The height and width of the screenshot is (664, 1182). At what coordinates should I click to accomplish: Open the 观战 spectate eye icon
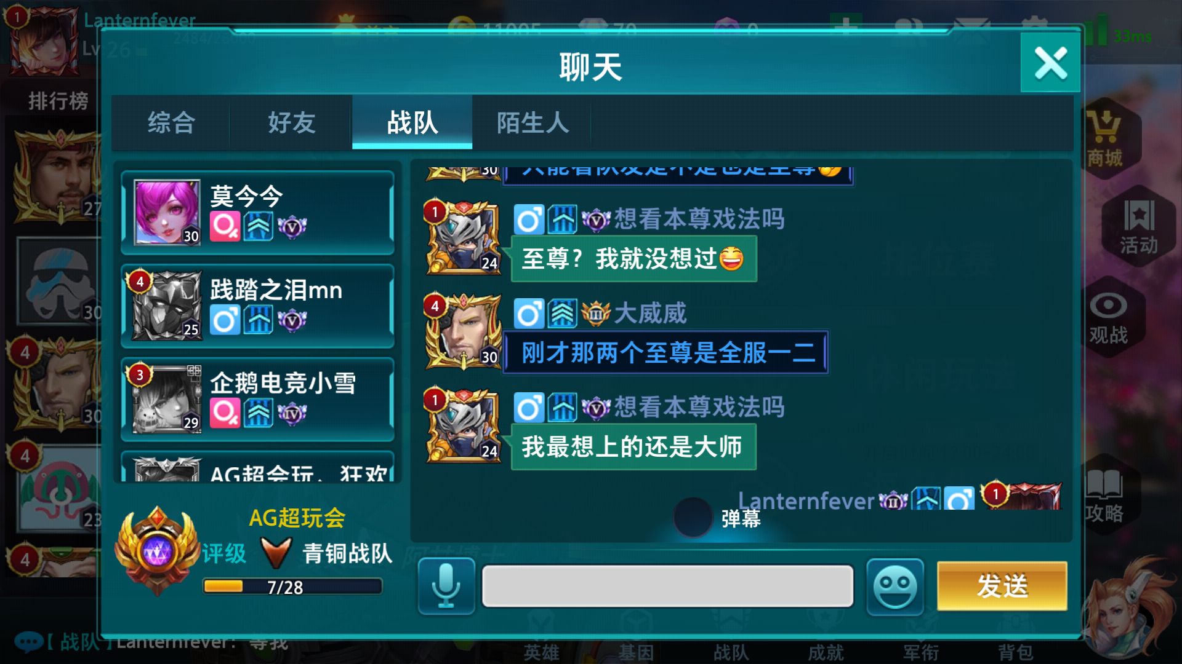(1108, 318)
